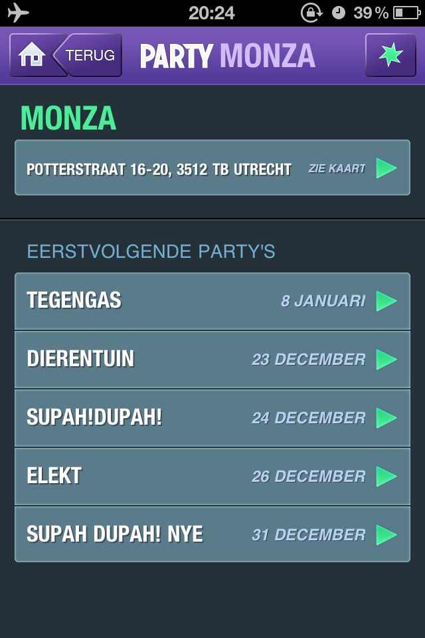425x638 pixels.
Task: Tap the green star favorite button
Action: click(x=390, y=55)
